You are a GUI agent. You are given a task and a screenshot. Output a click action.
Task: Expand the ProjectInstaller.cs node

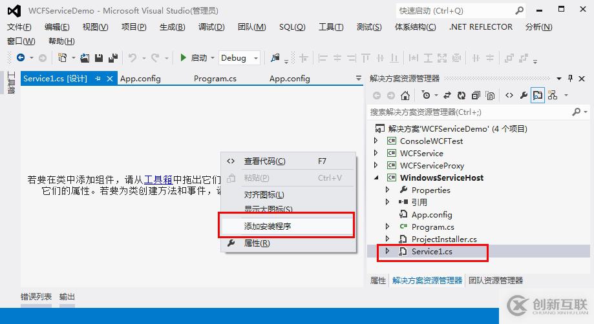coord(387,239)
